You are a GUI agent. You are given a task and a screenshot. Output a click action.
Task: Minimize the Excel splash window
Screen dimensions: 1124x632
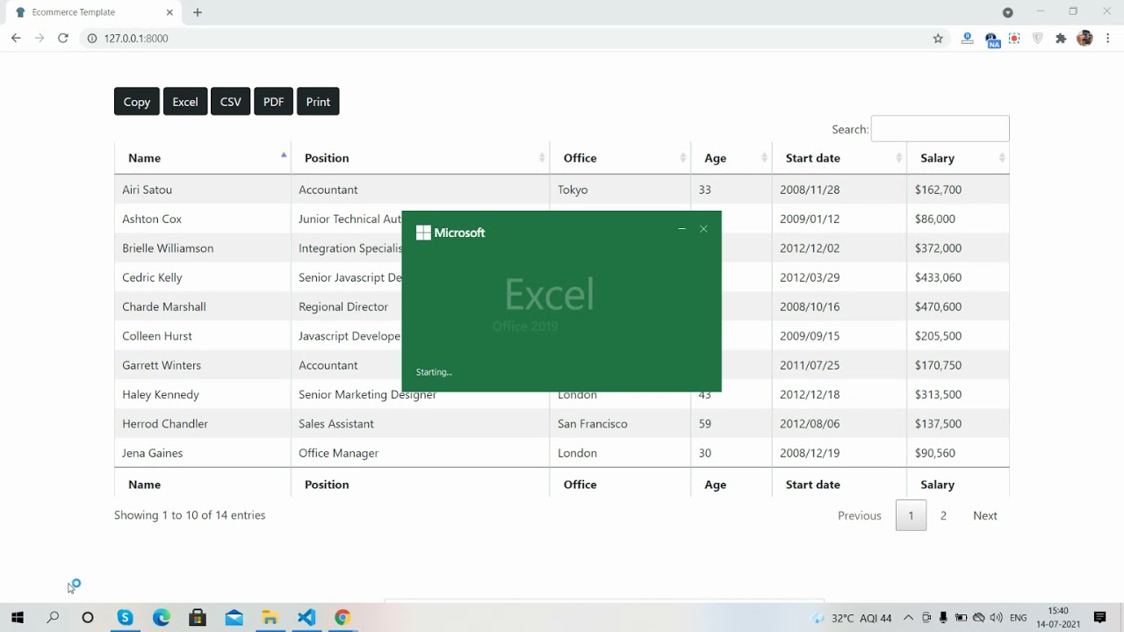click(x=681, y=229)
